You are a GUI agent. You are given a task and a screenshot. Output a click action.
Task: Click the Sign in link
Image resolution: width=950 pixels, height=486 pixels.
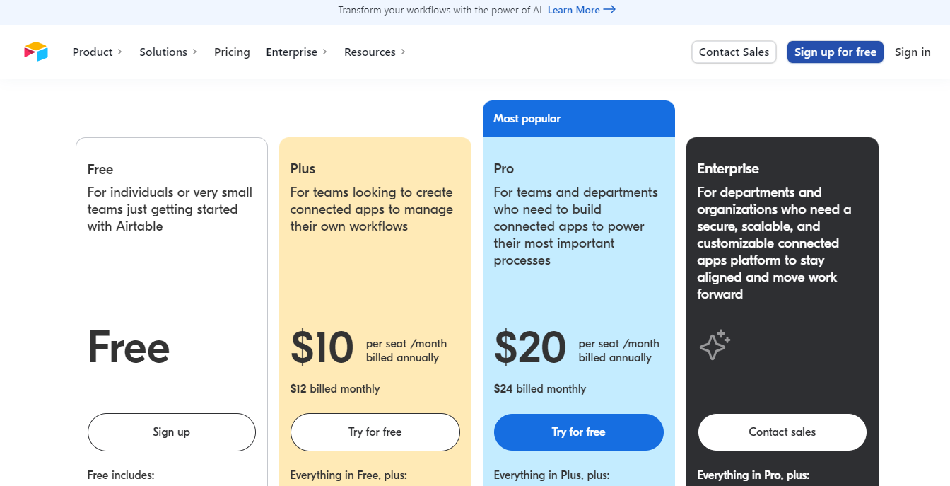(912, 52)
